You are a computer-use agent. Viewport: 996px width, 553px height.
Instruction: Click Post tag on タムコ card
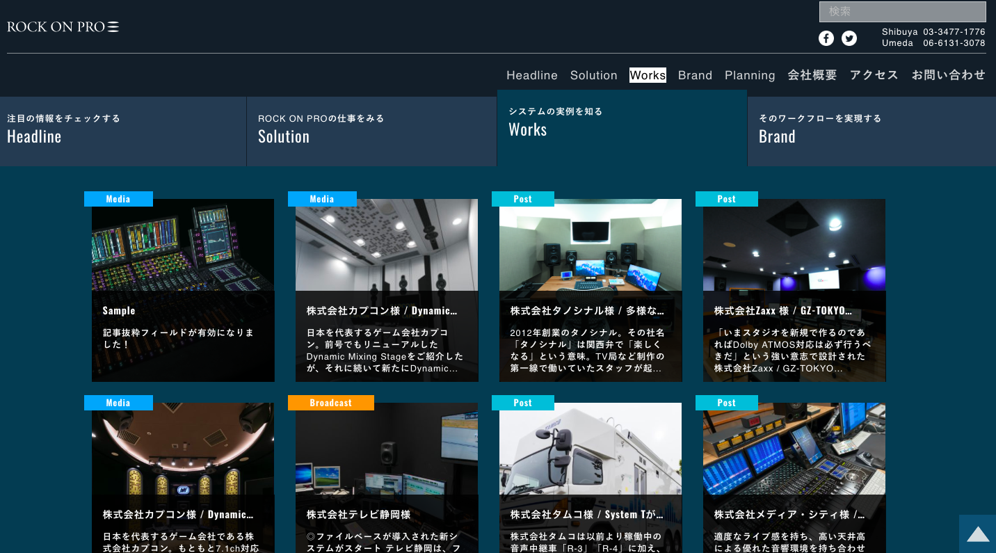click(523, 403)
